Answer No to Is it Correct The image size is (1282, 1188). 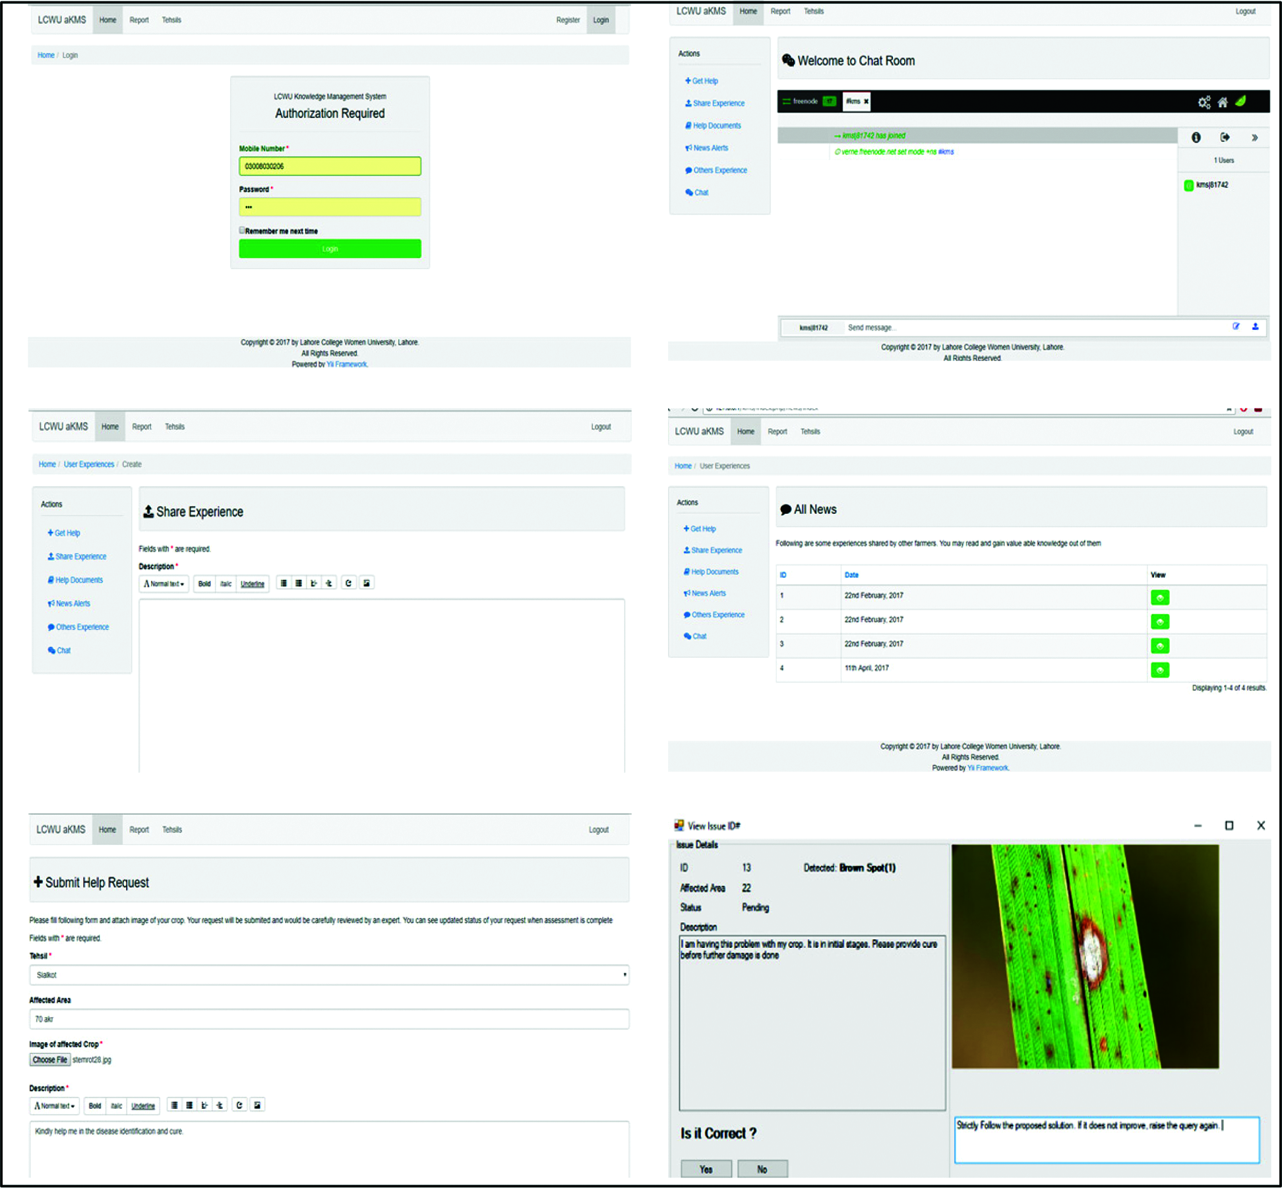[762, 1169]
